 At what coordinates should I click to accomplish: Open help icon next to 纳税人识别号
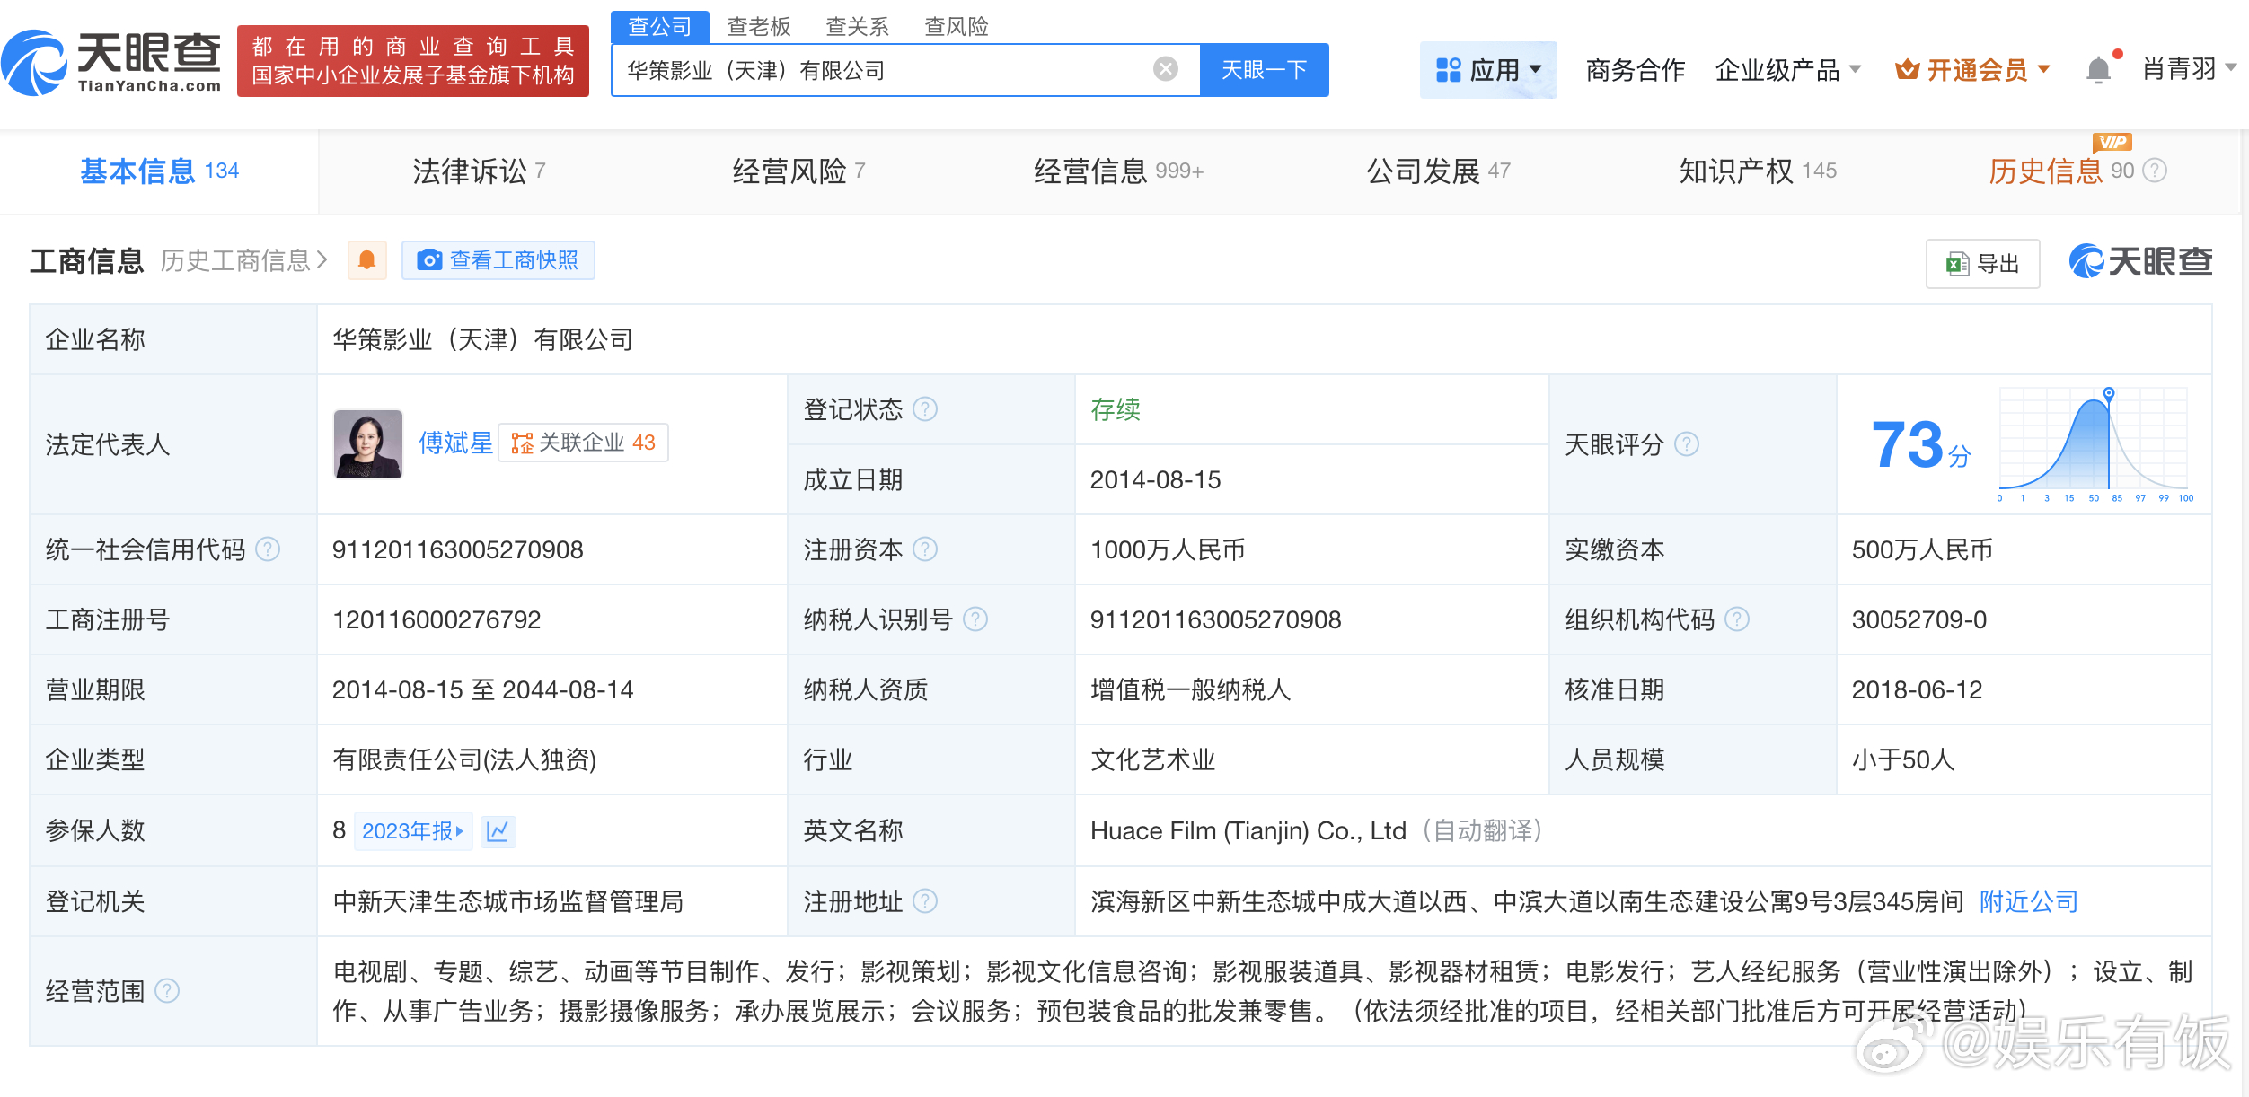coord(975,619)
